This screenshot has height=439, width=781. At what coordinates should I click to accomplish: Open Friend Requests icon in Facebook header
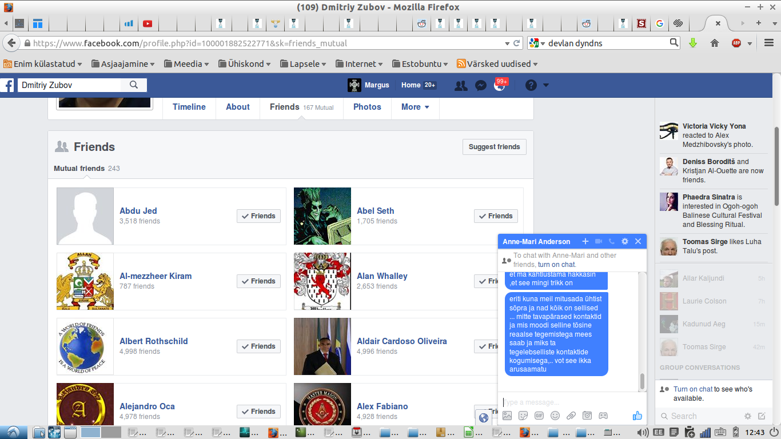tap(460, 85)
